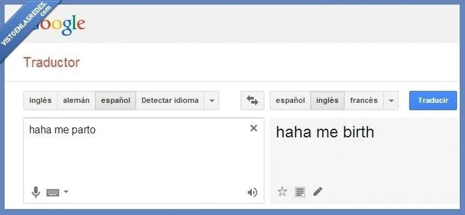Screen dimensions: 465x215
Task: Choose español as the target language
Action: [290, 101]
